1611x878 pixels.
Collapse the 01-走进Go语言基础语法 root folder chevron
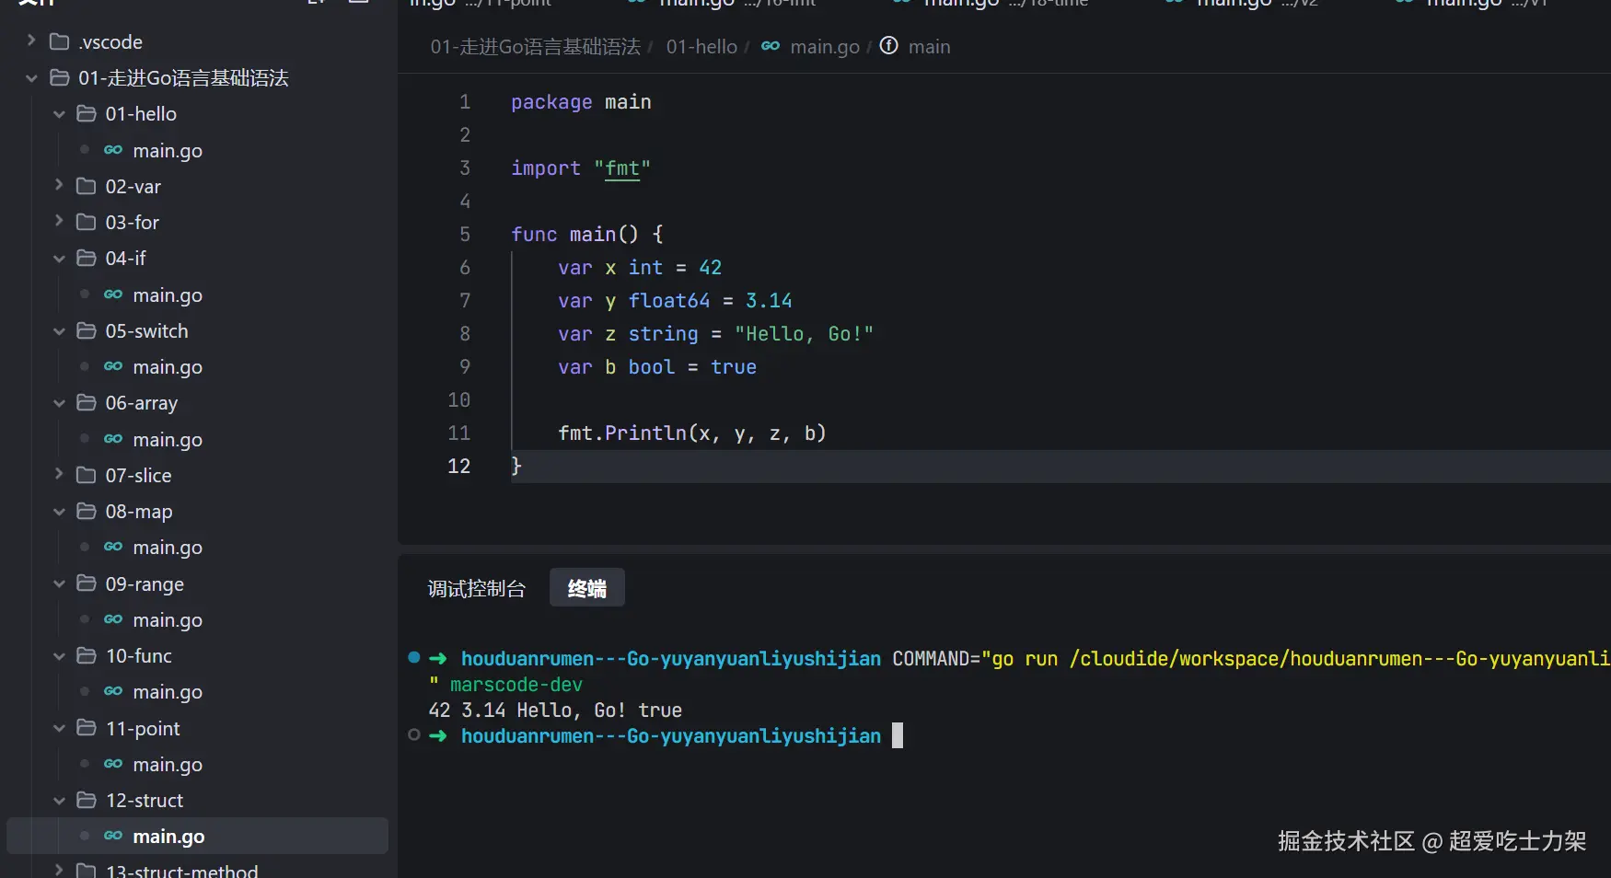tap(31, 78)
